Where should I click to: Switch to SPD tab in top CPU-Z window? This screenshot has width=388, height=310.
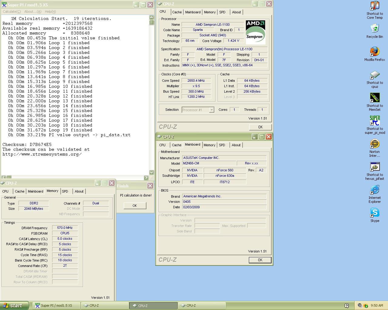pyautogui.click(x=222, y=12)
